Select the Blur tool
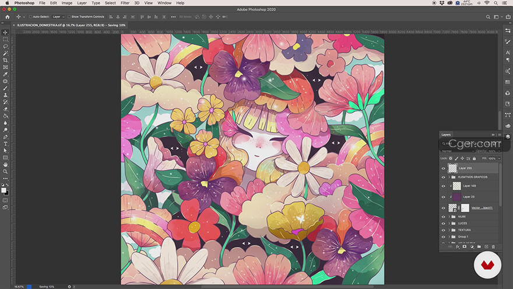 tap(5, 123)
